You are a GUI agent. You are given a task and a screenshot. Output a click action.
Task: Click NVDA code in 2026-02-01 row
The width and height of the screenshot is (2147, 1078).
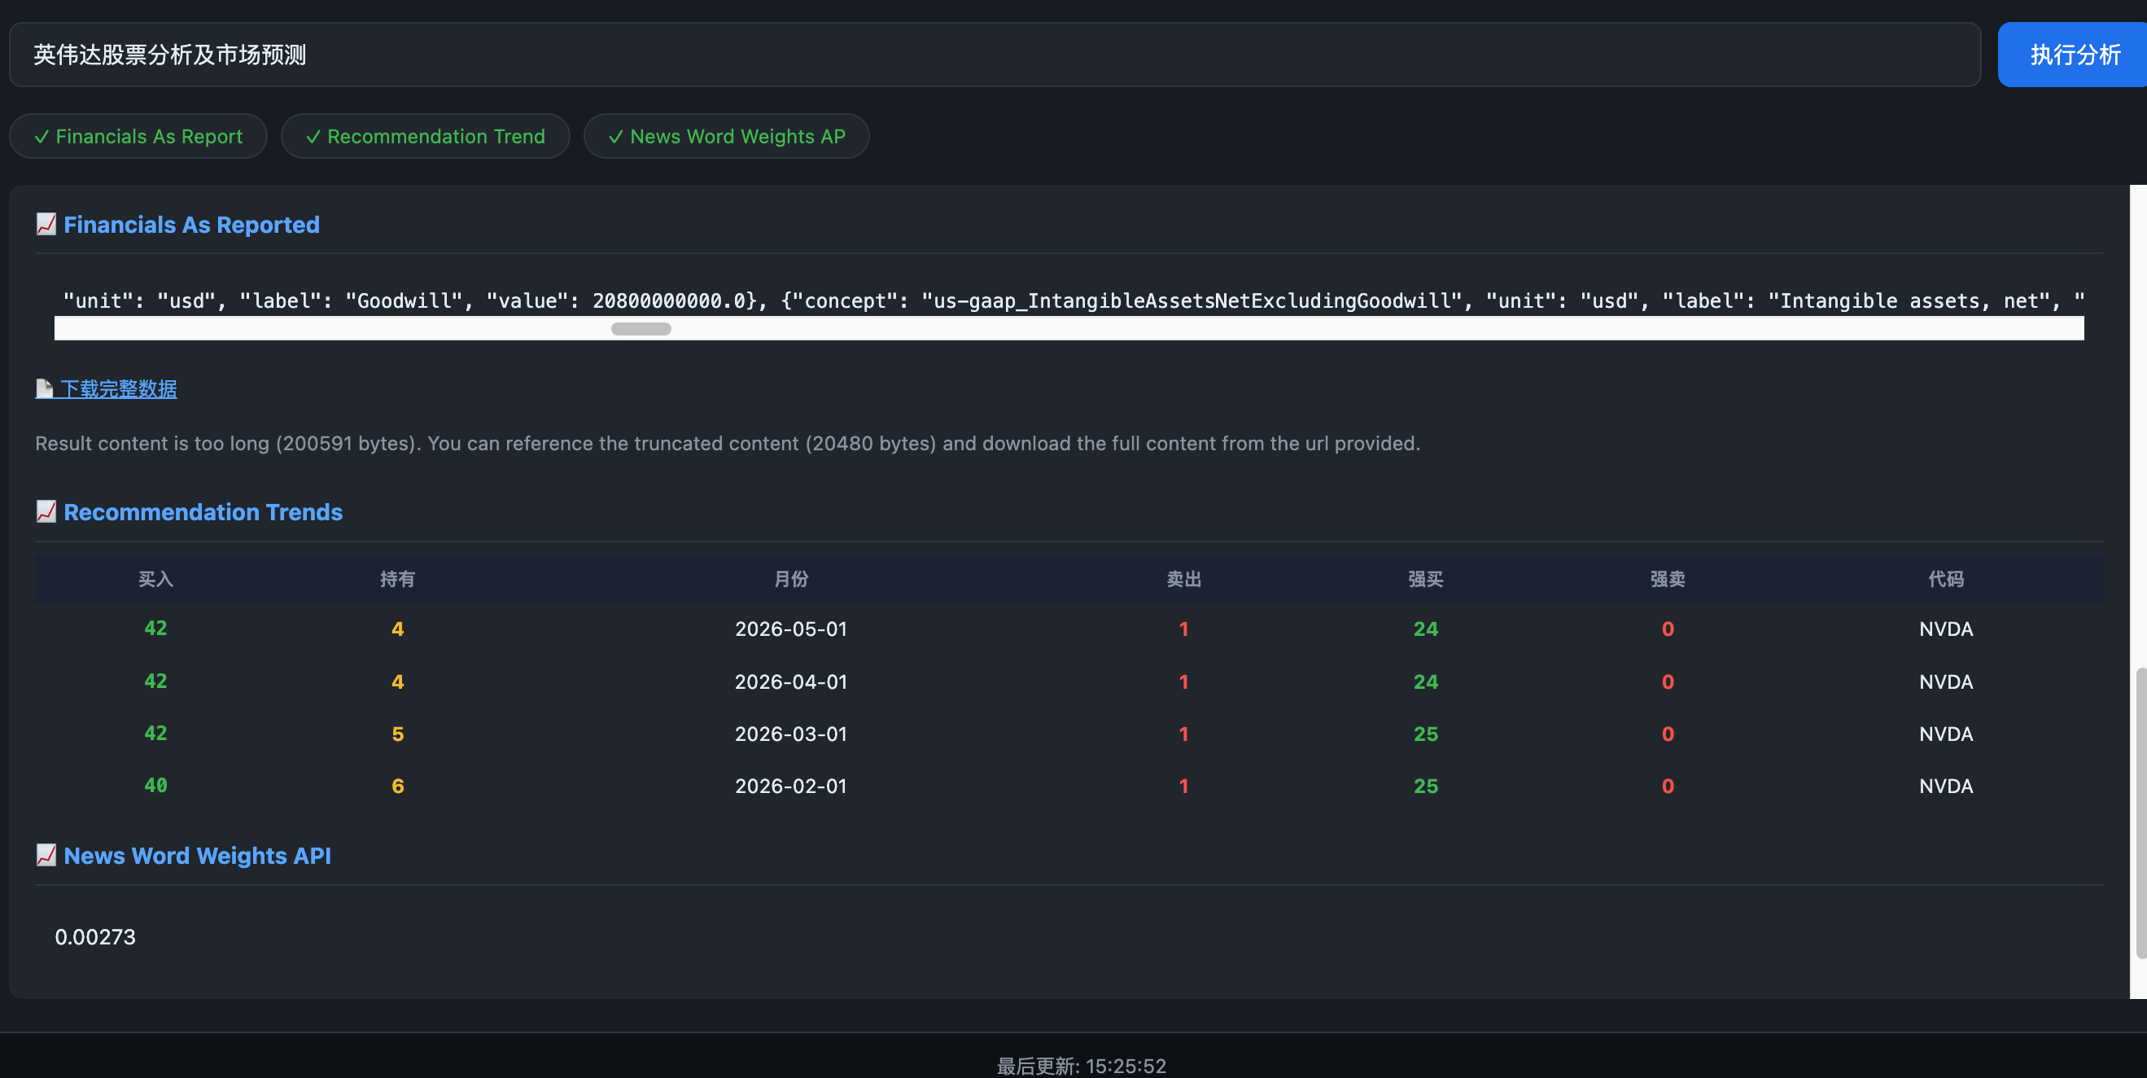(x=1946, y=786)
